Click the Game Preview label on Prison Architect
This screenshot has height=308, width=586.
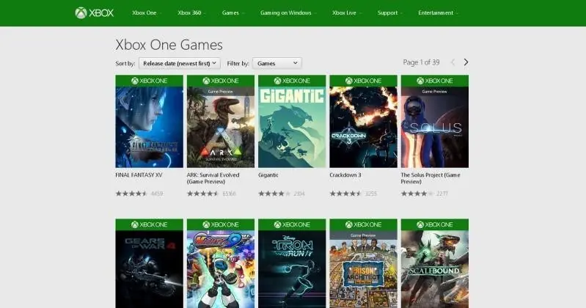click(363, 235)
